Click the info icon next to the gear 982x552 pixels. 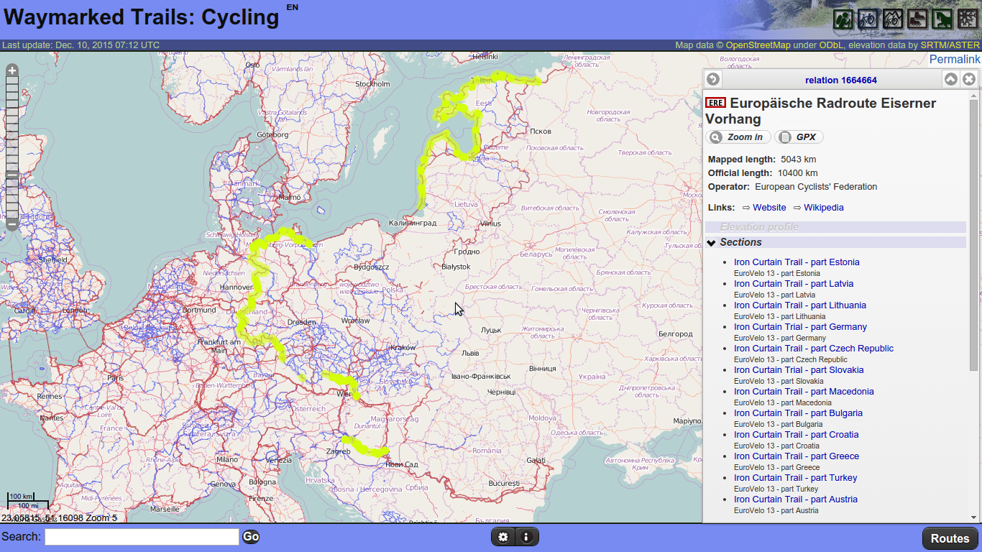[526, 536]
